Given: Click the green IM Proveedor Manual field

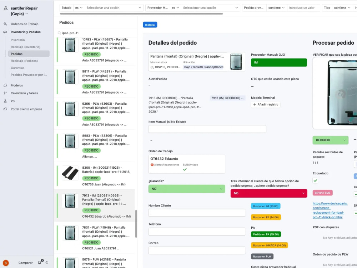Looking at the screenshot, I should tap(279, 63).
